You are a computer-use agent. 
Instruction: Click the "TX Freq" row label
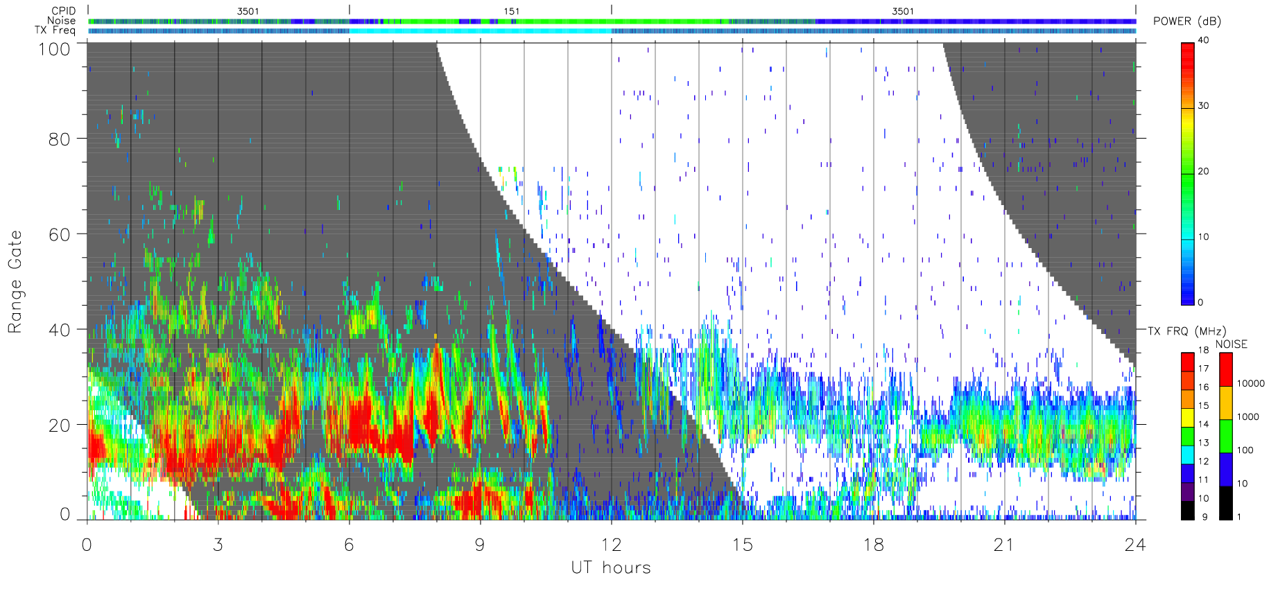tap(55, 30)
